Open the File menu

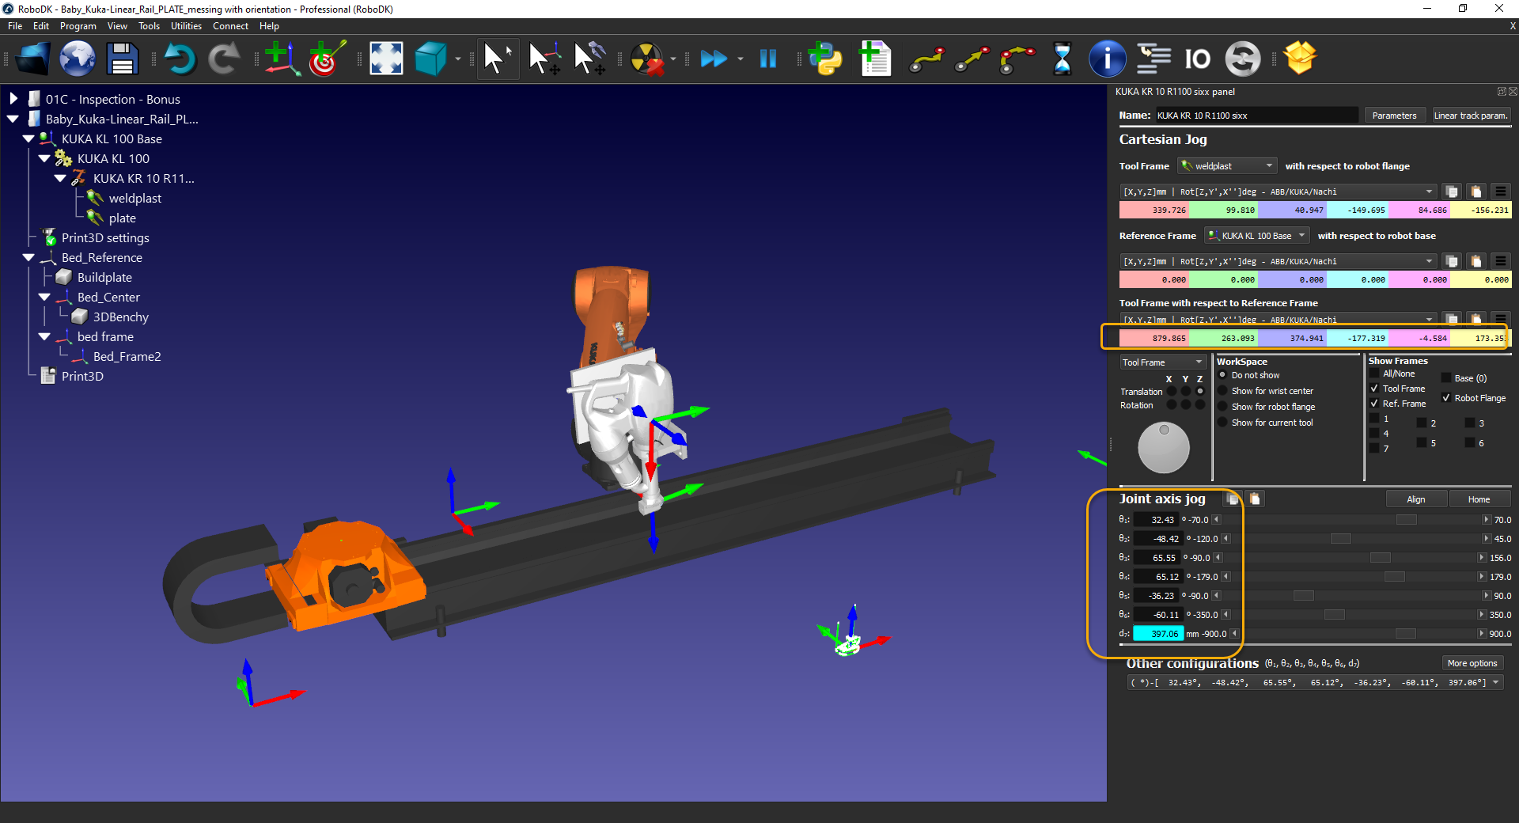pyautogui.click(x=15, y=26)
